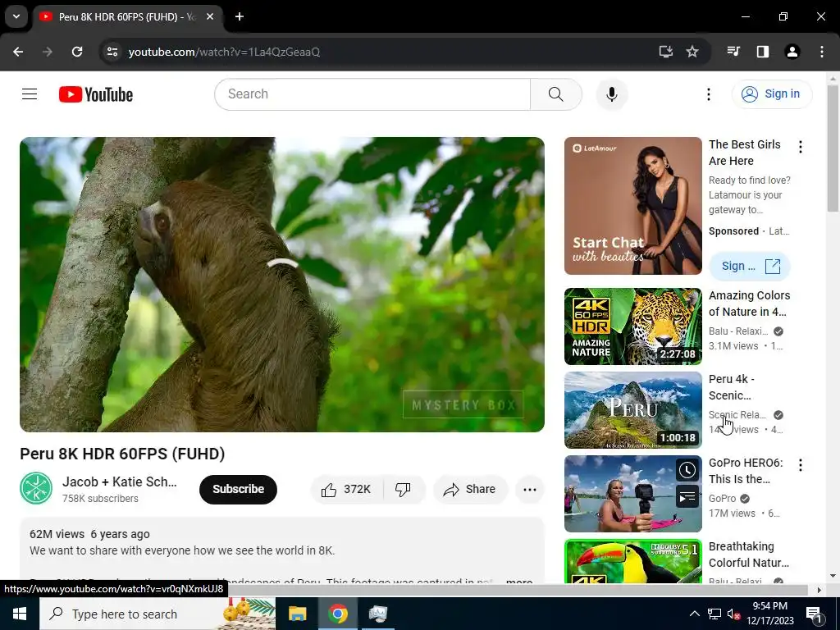
Task: Open the muted volume tray icon
Action: 733,614
